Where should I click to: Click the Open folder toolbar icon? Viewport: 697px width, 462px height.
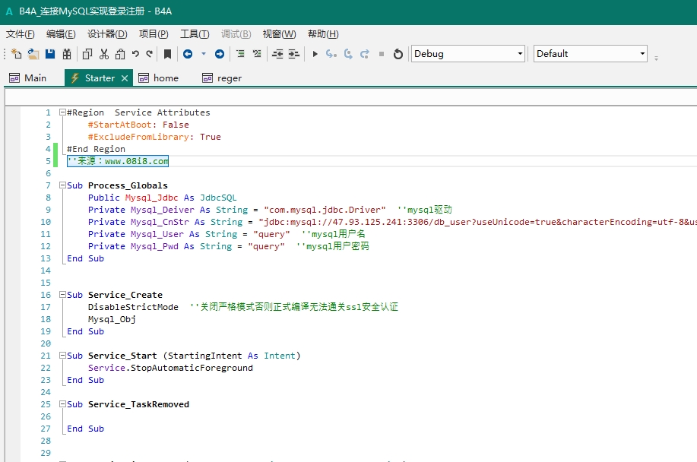(33, 54)
